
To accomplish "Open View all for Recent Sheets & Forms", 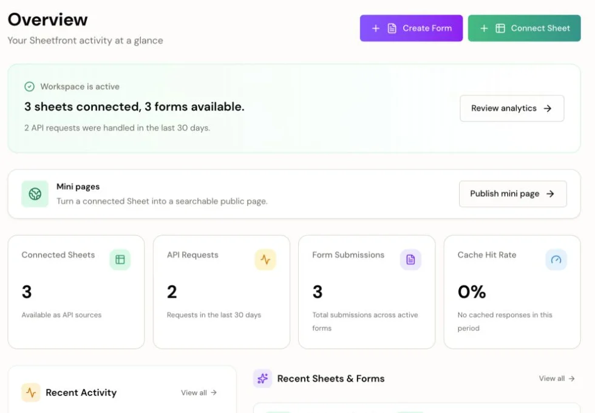I will coord(557,378).
